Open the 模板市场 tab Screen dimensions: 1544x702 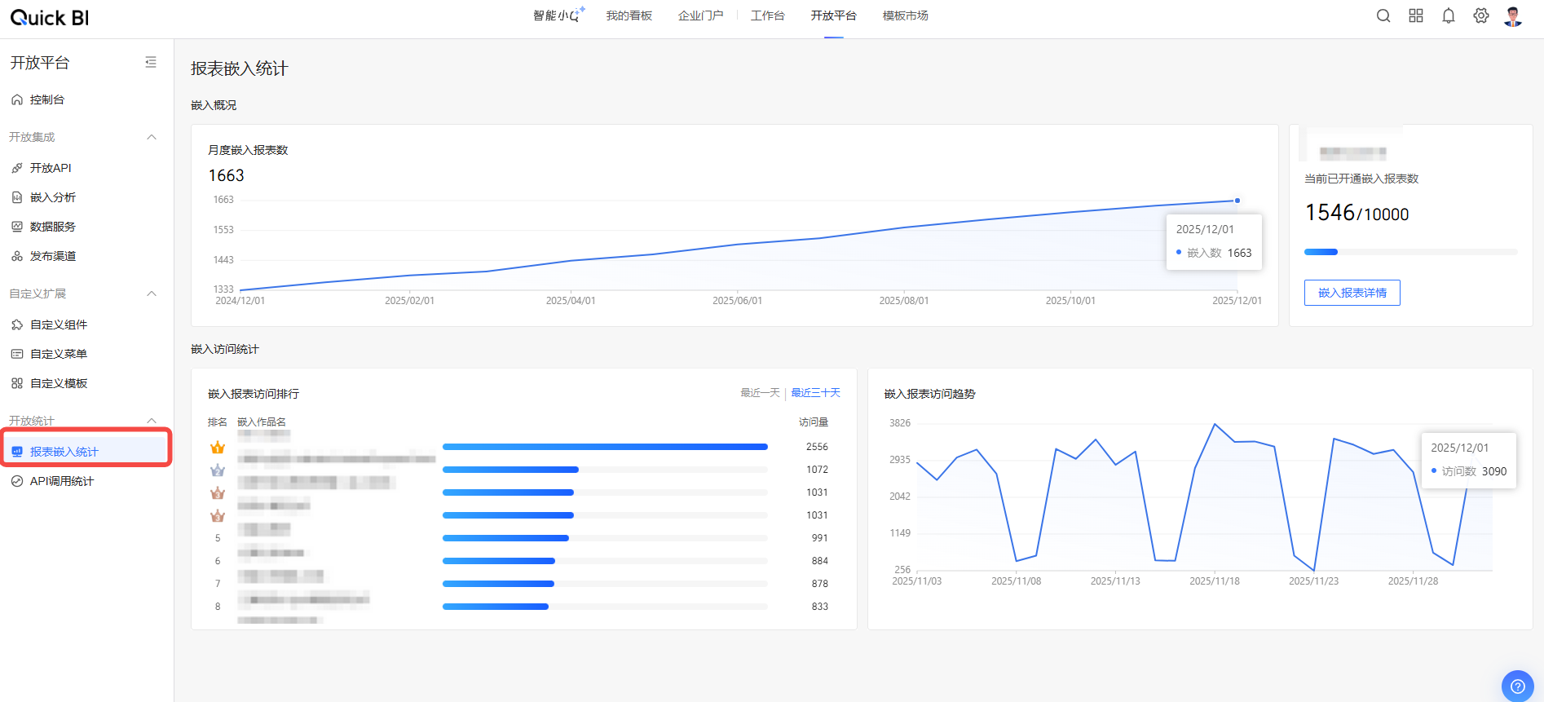click(x=906, y=15)
